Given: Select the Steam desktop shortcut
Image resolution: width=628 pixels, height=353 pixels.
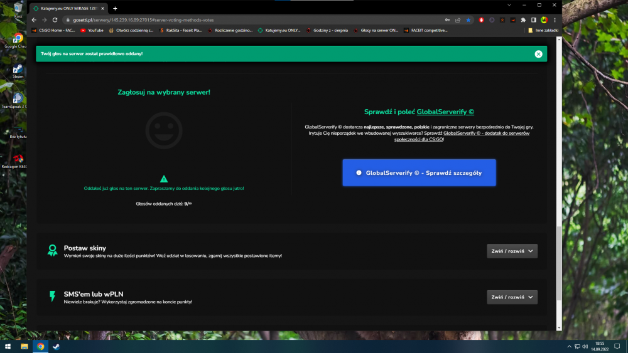Looking at the screenshot, I should (18, 71).
